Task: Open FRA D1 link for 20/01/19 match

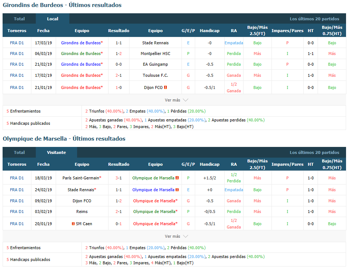Action: point(17,224)
